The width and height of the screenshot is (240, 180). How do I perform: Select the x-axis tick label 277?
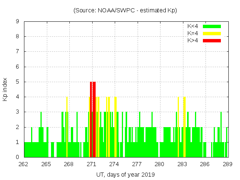[137, 164]
